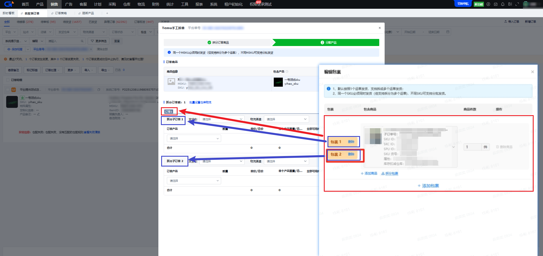The image size is (543, 256).
Task: Expand the 订单处理 menu button
Action: (52, 70)
